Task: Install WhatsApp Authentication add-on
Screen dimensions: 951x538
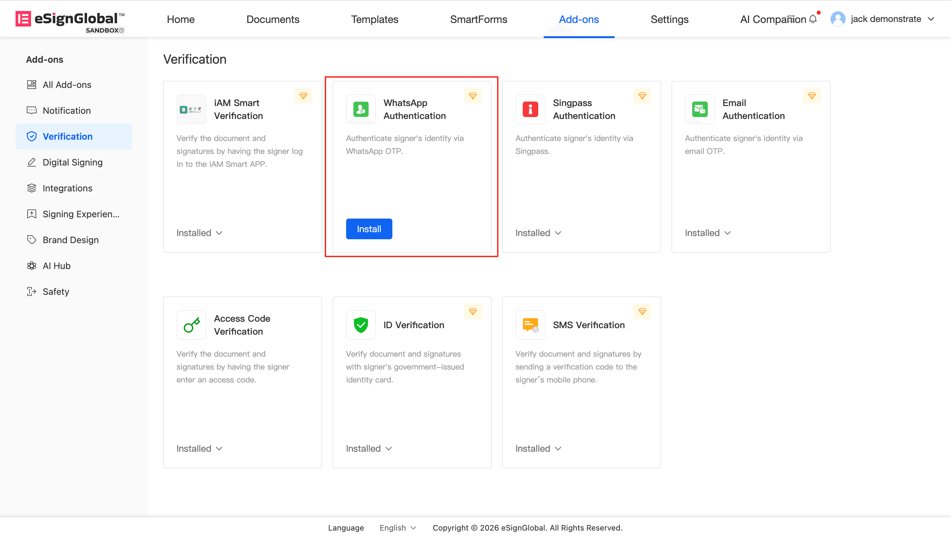Action: tap(368, 229)
